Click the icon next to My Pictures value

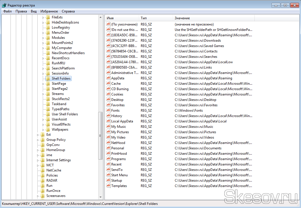click(x=108, y=132)
